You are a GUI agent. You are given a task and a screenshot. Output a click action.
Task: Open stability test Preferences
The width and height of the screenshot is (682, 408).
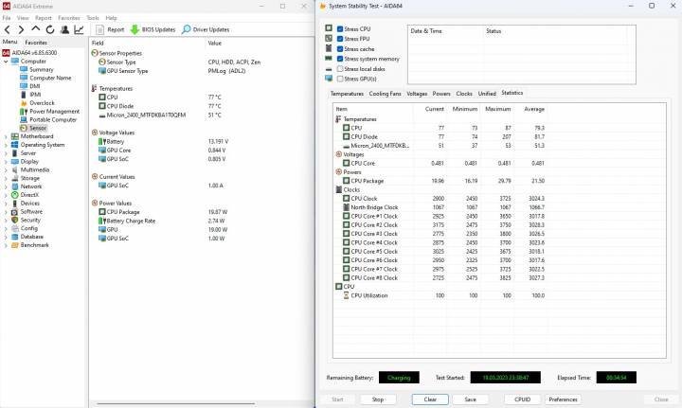[x=563, y=399]
